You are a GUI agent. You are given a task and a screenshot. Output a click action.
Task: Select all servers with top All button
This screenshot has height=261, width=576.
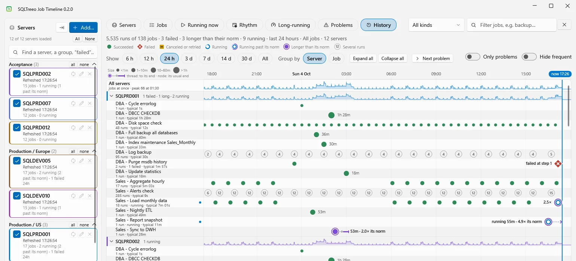[x=77, y=39]
